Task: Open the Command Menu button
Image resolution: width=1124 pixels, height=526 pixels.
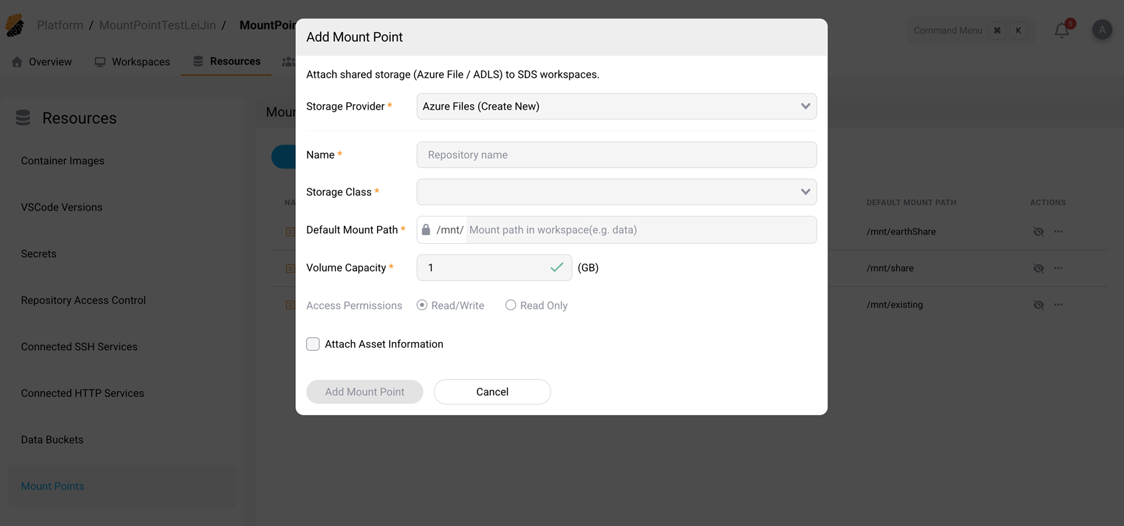Action: click(x=970, y=31)
